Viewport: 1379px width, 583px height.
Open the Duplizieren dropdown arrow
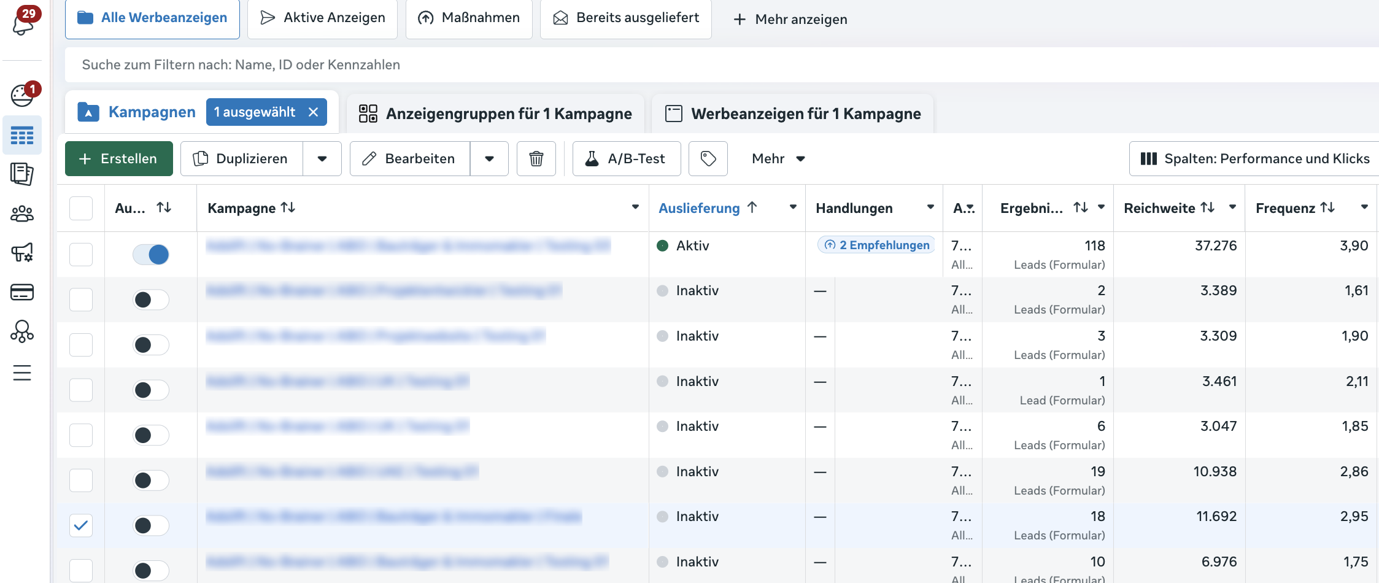[322, 159]
